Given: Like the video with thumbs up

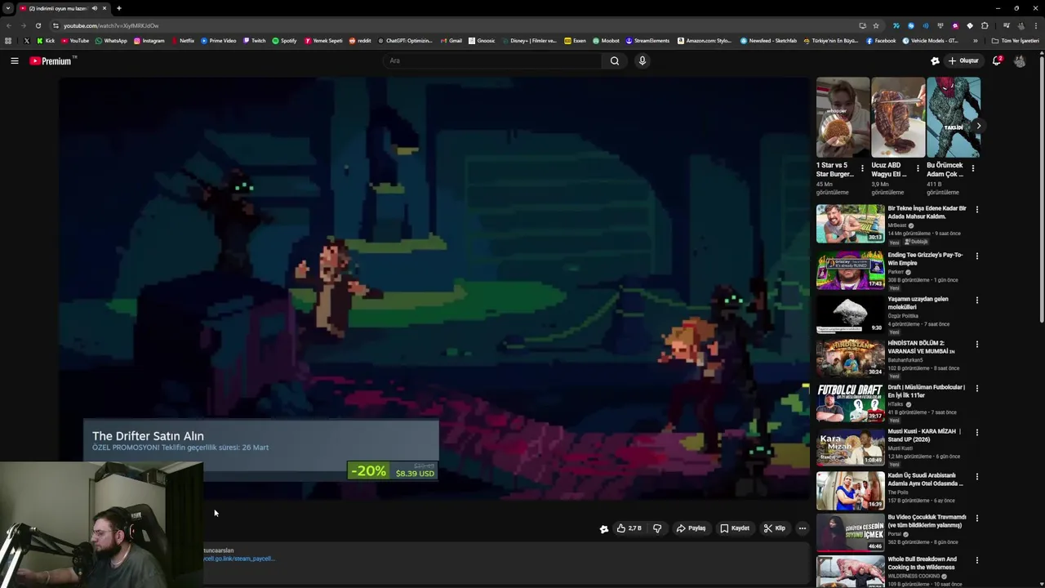Looking at the screenshot, I should coord(629,528).
